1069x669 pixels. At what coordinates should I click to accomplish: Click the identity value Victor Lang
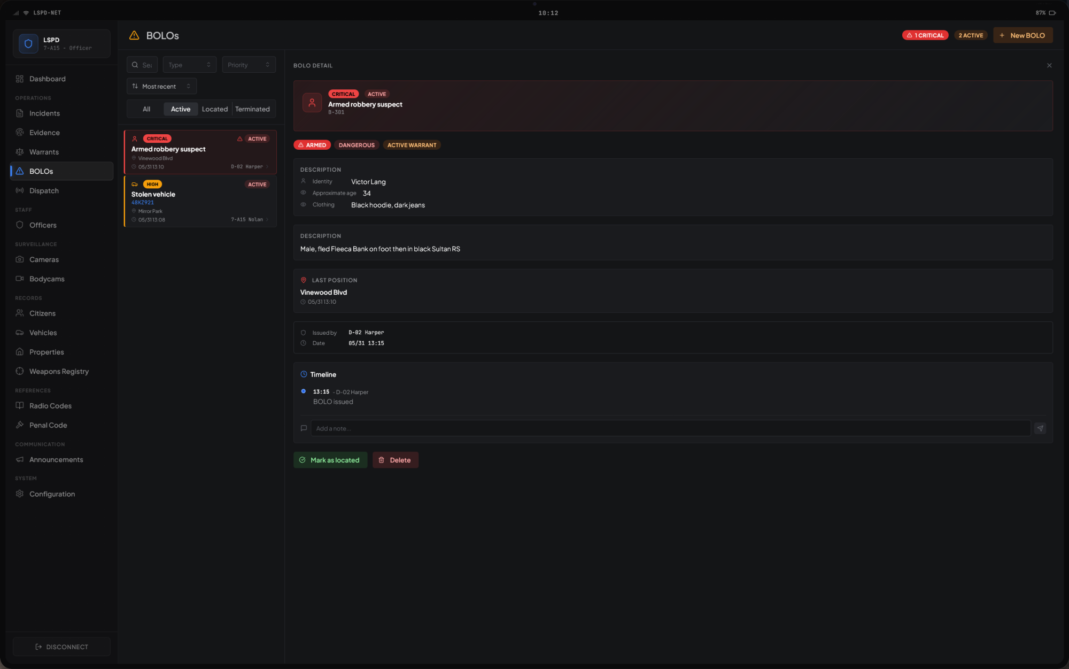point(368,182)
